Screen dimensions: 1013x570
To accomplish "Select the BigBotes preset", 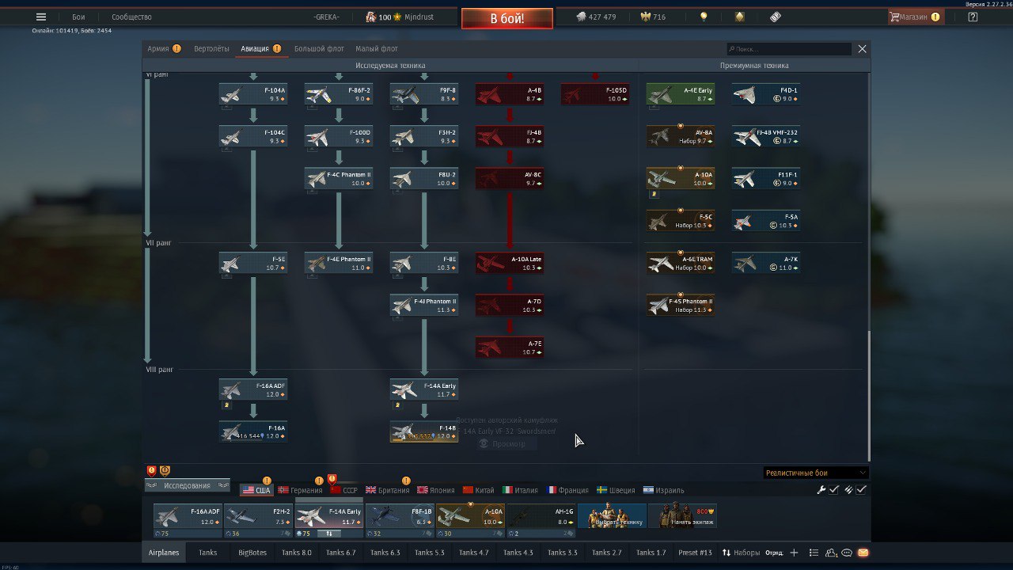I will pyautogui.click(x=252, y=553).
